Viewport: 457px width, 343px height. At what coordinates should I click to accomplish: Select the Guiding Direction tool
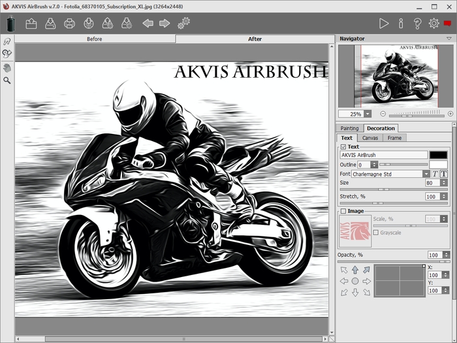coord(7,42)
